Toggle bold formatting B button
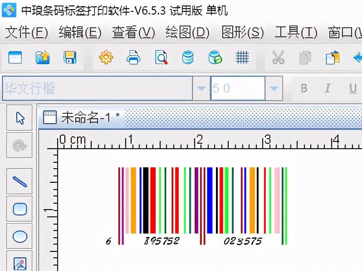 coord(304,88)
